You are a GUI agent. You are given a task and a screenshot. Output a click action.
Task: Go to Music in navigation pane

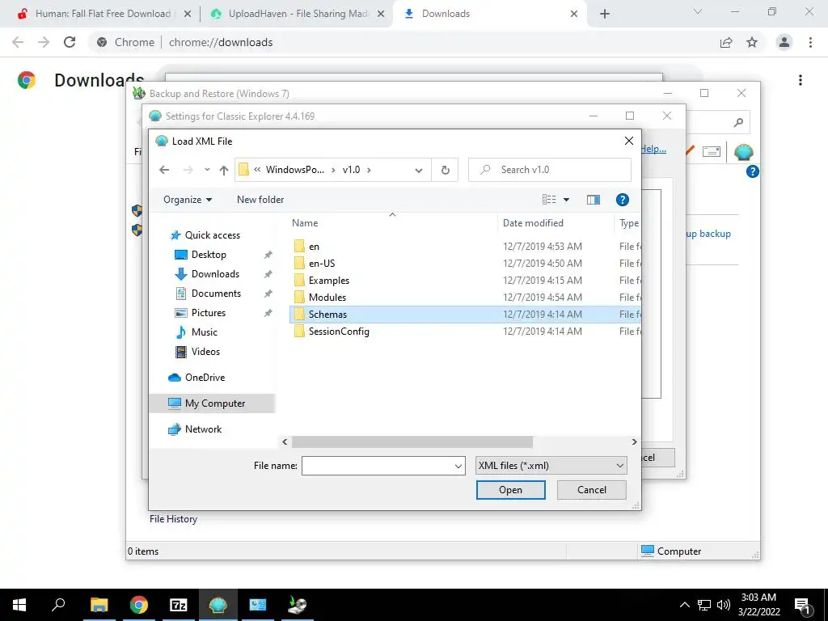point(204,332)
